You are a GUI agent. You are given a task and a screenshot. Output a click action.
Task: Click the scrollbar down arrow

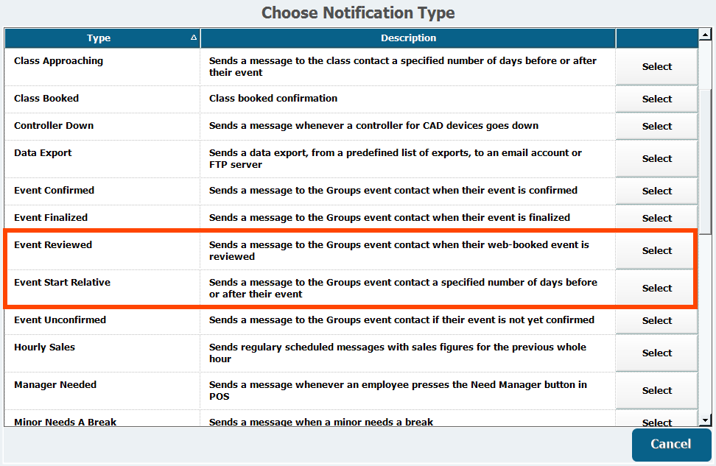point(705,420)
